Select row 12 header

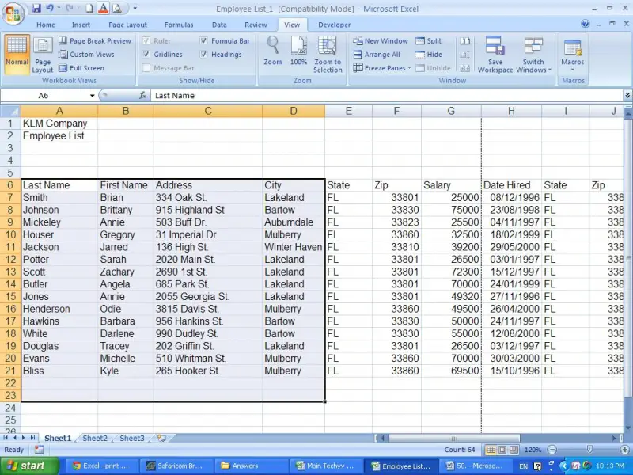click(10, 260)
